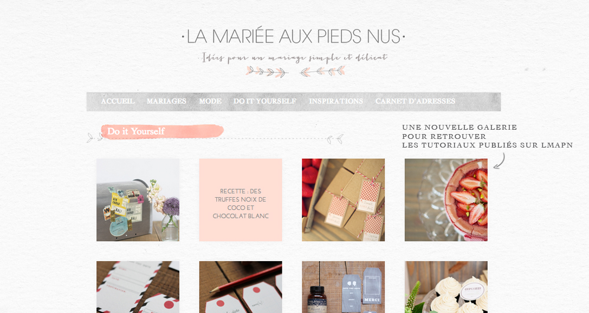View the red pencil and tags thumbnail
589x313 pixels.
pyautogui.click(x=241, y=287)
